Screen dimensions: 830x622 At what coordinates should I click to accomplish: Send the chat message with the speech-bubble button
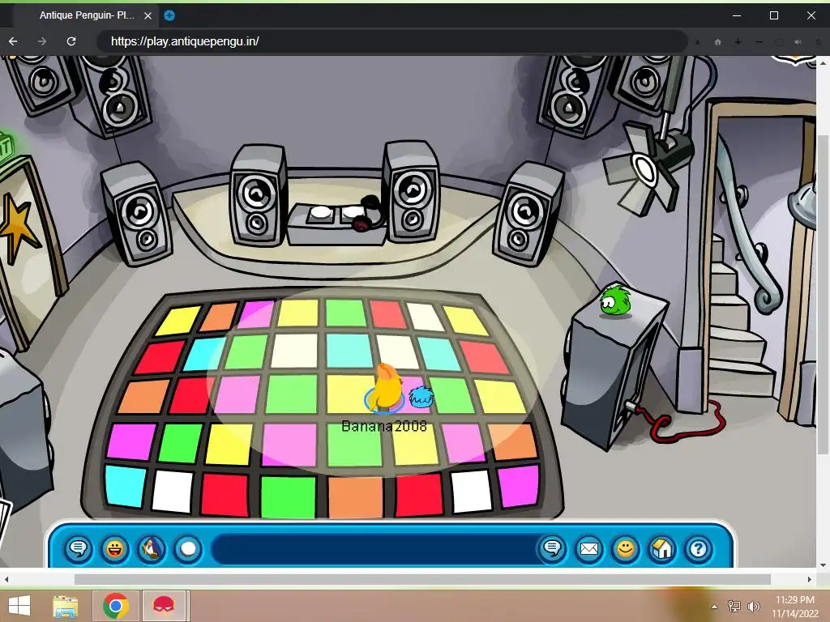tap(552, 548)
